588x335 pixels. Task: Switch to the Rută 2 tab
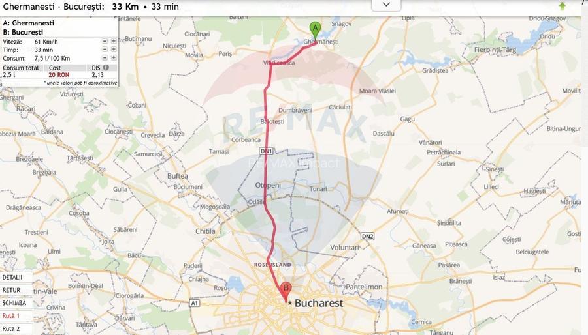click(11, 329)
